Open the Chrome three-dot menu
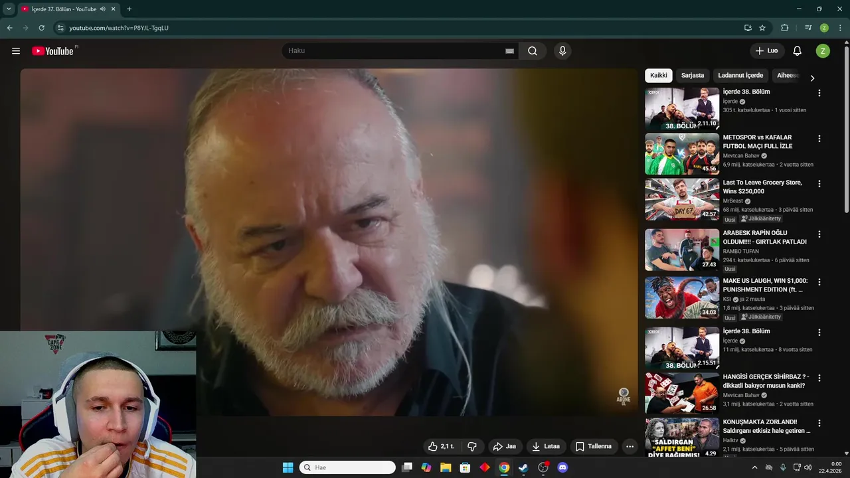The width and height of the screenshot is (850, 478). [x=840, y=28]
